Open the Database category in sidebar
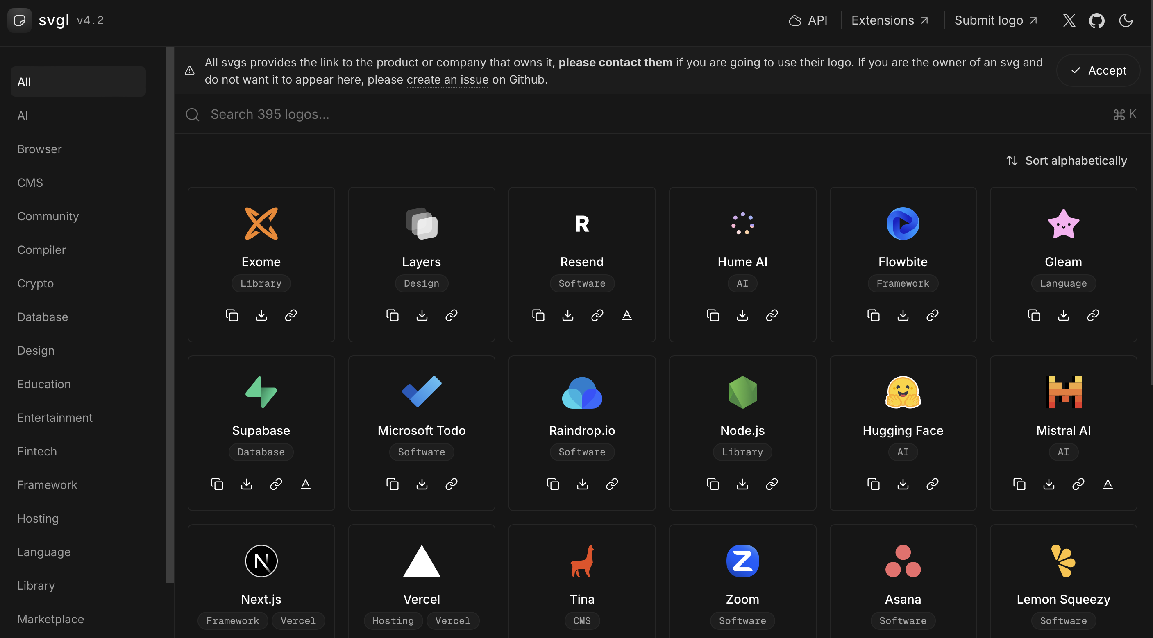Viewport: 1153px width, 638px height. point(78,317)
